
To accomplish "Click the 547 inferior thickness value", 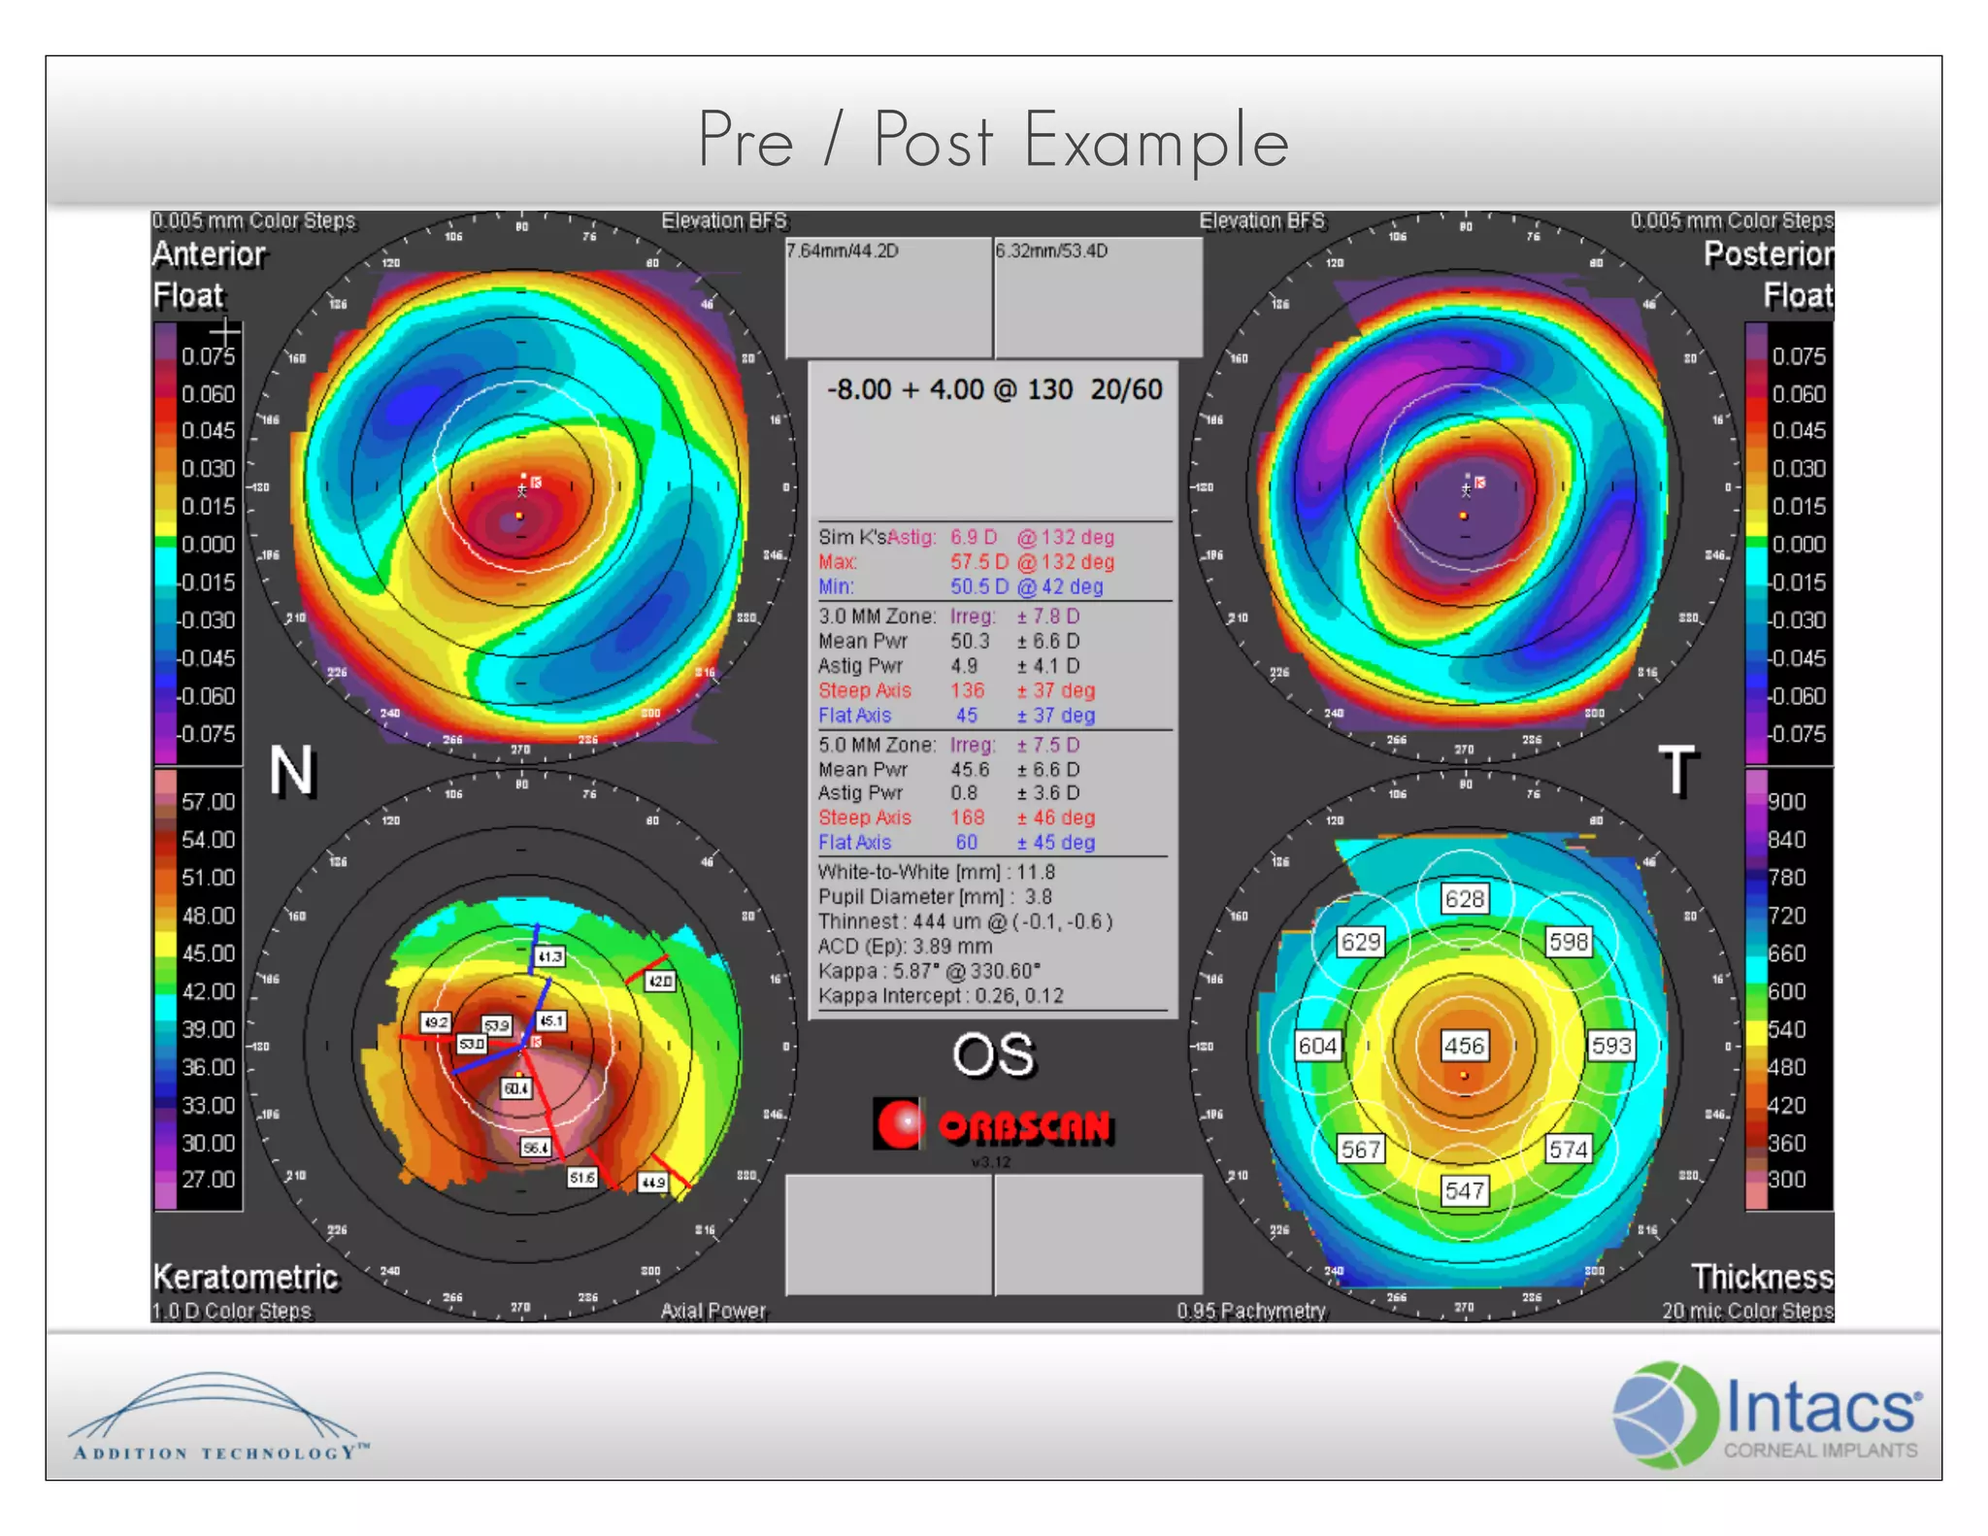I will 1463,1190.
